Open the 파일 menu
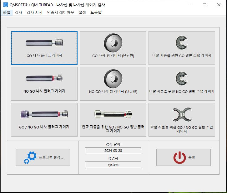This screenshot has height=193, width=227. [x=7, y=12]
